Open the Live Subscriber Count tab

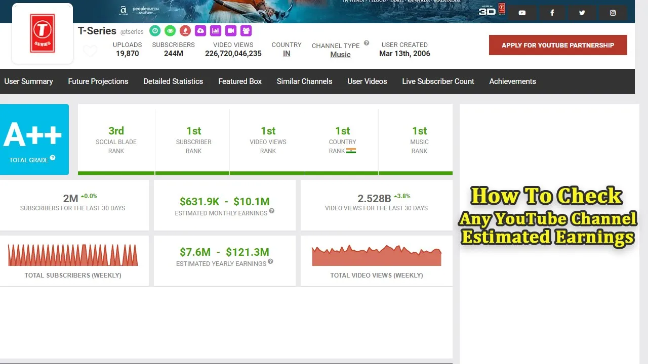click(x=438, y=81)
